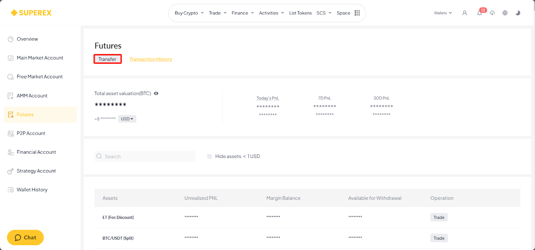Image resolution: width=535 pixels, height=250 pixels.
Task: Open the Chat support button
Action: [x=25, y=238]
